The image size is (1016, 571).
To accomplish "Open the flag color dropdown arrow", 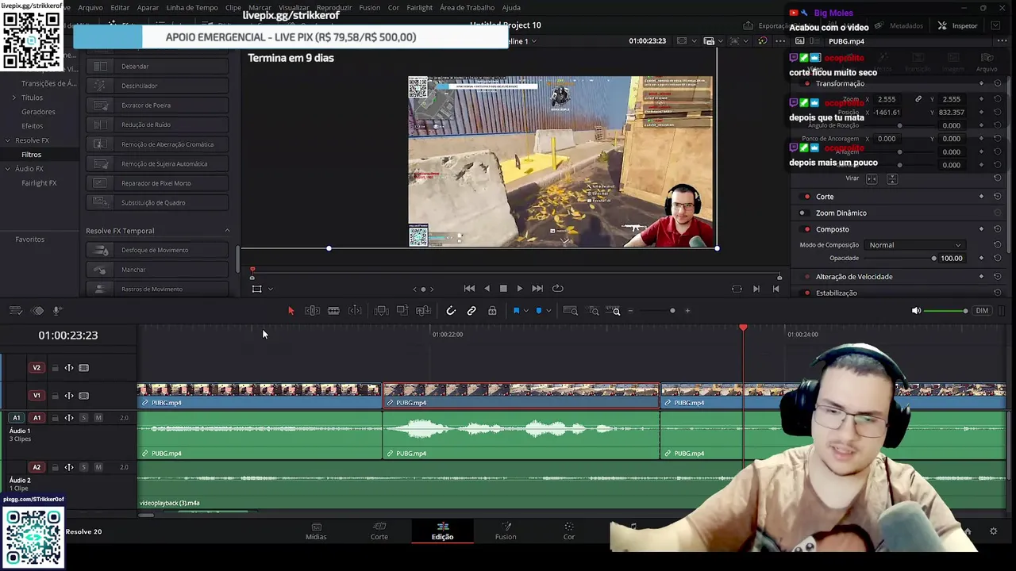I will pos(525,311).
